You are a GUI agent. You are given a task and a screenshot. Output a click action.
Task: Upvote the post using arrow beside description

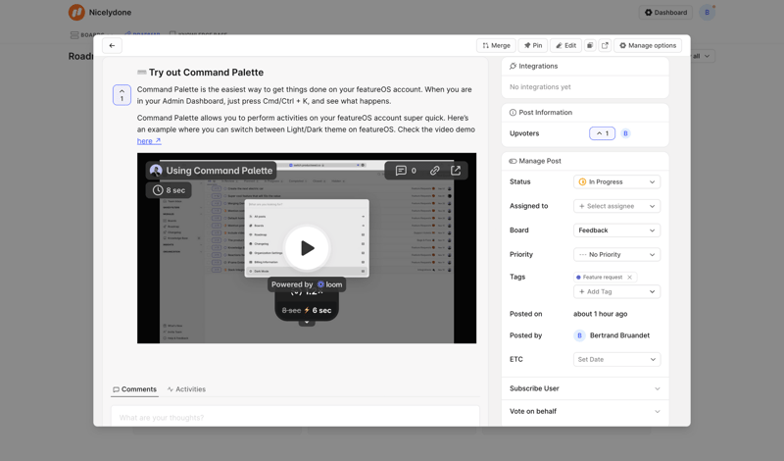122,95
